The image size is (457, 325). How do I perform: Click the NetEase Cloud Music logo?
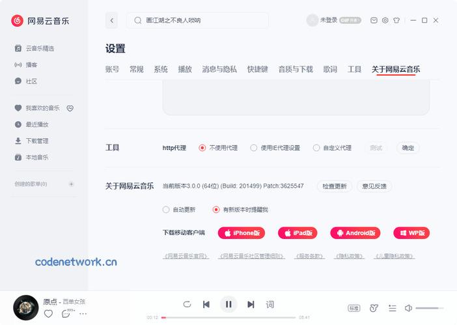coord(40,21)
